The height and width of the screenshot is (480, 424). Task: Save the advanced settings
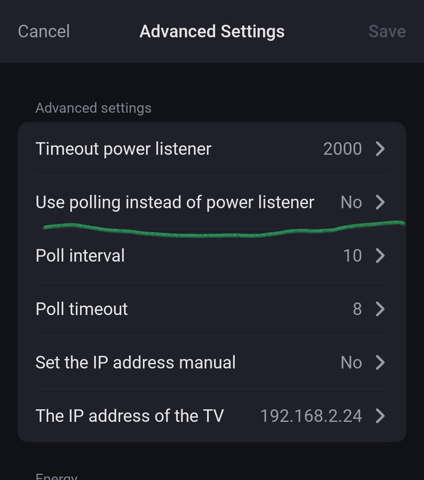pos(387,31)
